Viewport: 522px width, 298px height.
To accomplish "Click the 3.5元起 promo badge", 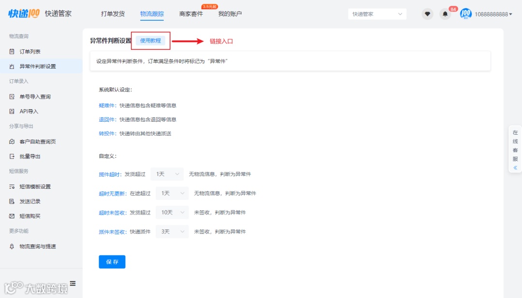I will click(209, 7).
